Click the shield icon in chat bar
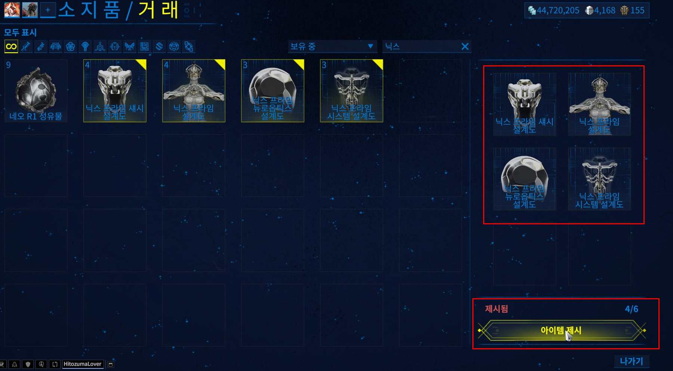Screen dimensions: 673x371 [28, 364]
